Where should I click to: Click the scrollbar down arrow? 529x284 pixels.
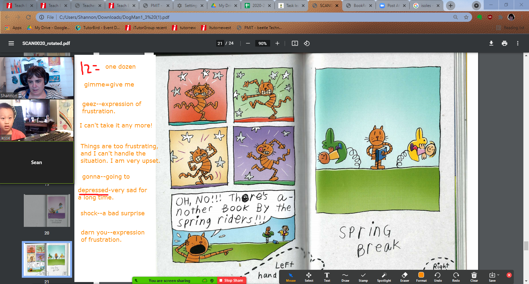526,281
